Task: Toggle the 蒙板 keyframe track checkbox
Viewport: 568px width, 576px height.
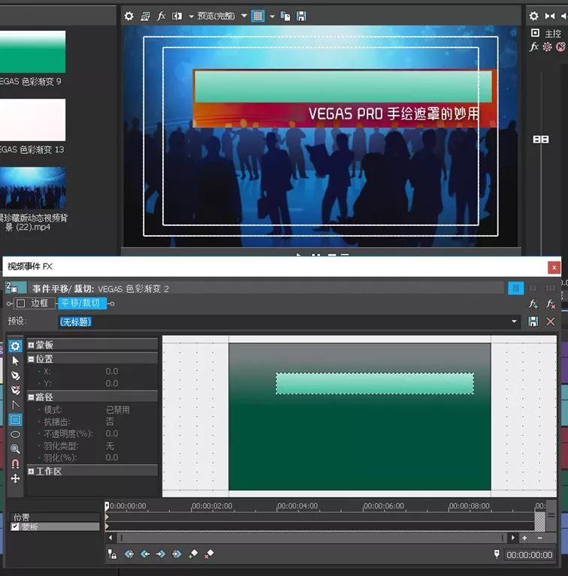Action: coord(15,526)
